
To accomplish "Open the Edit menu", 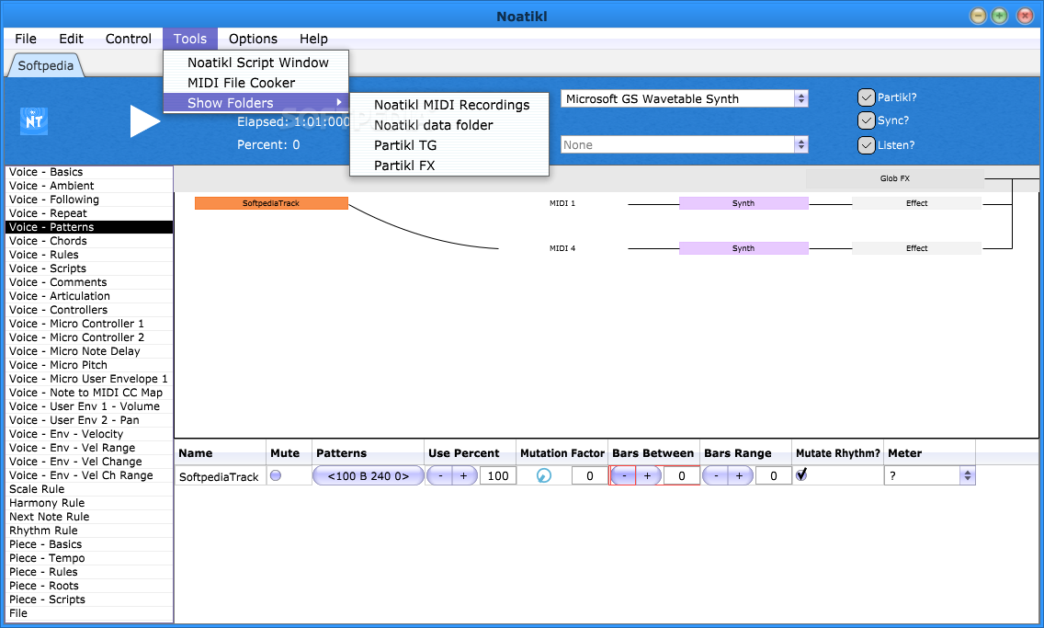I will (x=72, y=39).
